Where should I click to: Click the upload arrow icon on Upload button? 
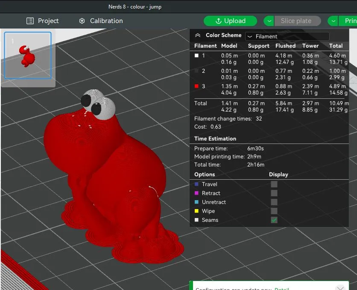[218, 21]
